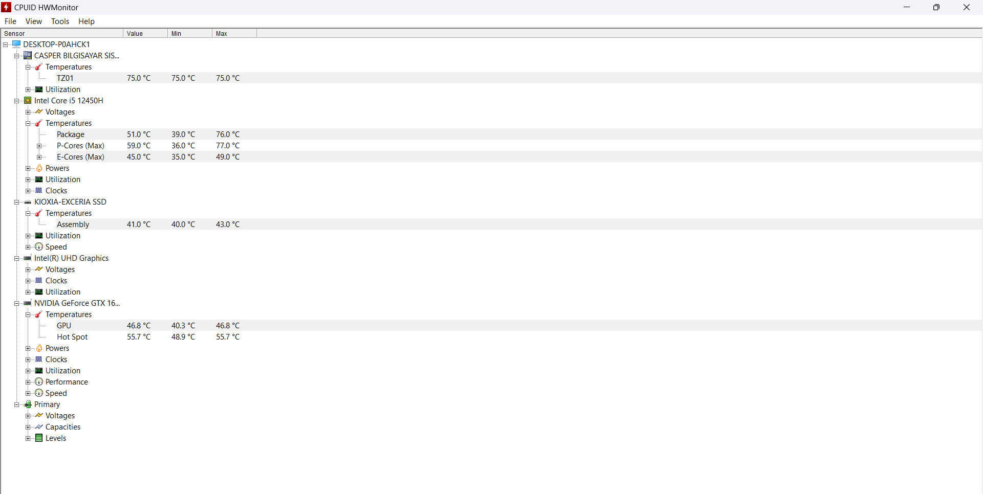Expand Capacities under the Primary battery
The width and height of the screenshot is (983, 494).
click(28, 427)
